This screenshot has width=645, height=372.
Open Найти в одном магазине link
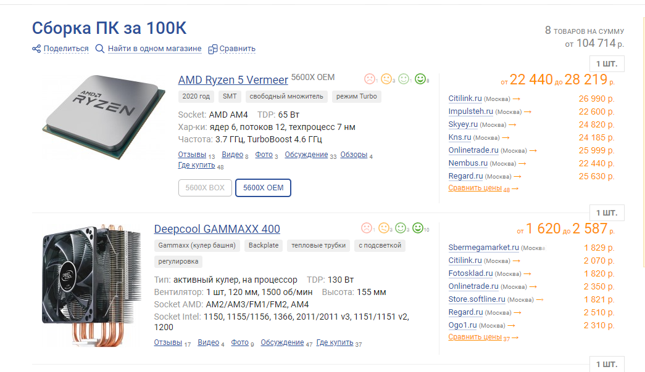pyautogui.click(x=155, y=49)
